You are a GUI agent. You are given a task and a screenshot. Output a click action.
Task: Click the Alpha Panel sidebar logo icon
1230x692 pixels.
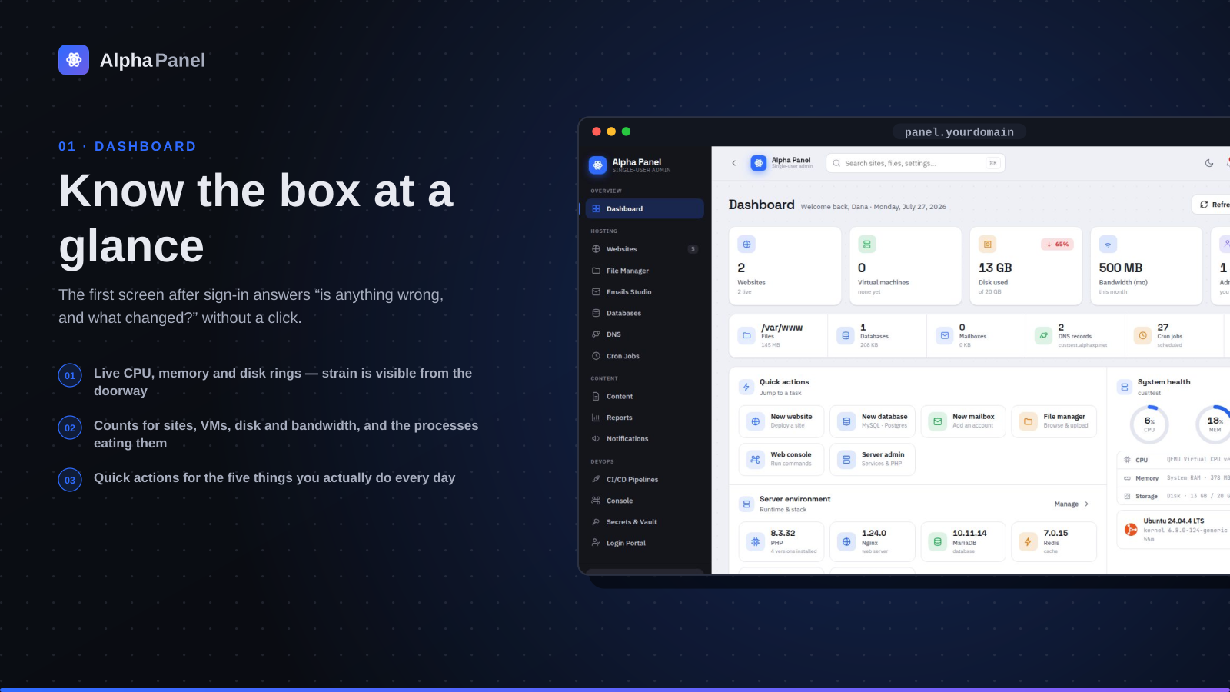(597, 165)
